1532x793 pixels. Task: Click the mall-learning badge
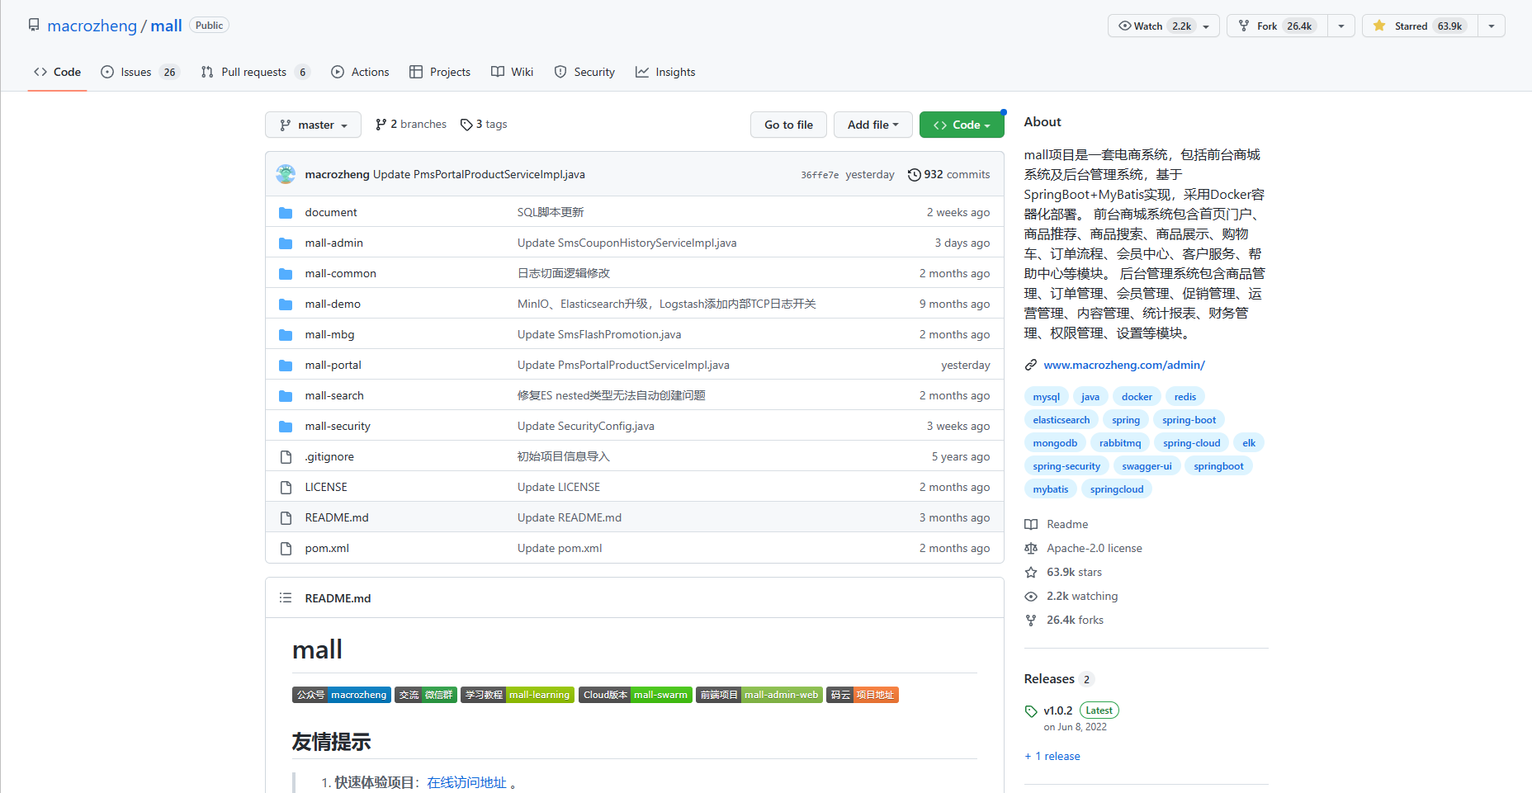click(518, 695)
